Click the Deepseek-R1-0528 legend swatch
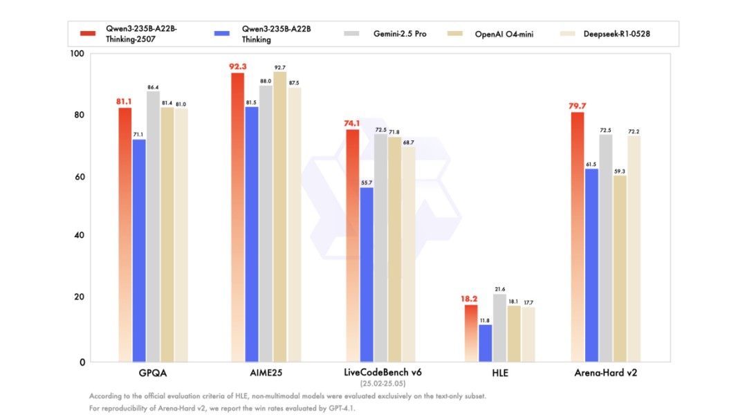This screenshot has height=419, width=747. coord(567,33)
